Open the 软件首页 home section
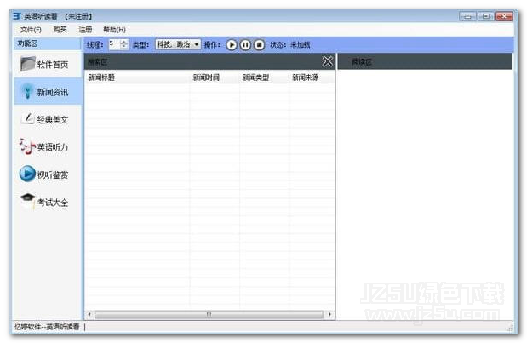The height and width of the screenshot is (343, 527). click(x=48, y=65)
